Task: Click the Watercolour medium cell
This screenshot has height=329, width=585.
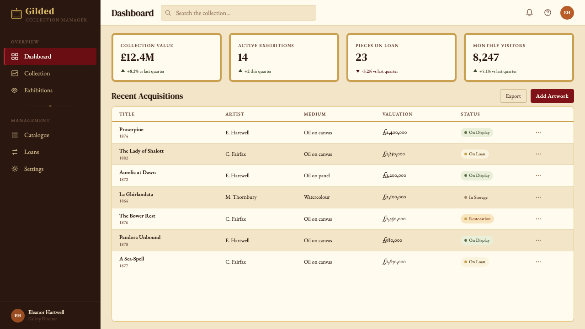Action: (x=317, y=197)
